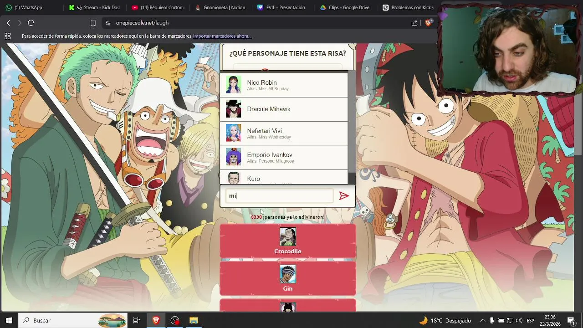Switch to the Réquiem YouTube tab
583x328 pixels.
coord(158,7)
